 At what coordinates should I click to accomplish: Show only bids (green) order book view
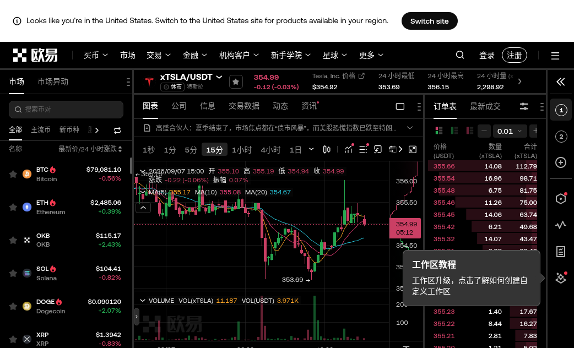[454, 130]
